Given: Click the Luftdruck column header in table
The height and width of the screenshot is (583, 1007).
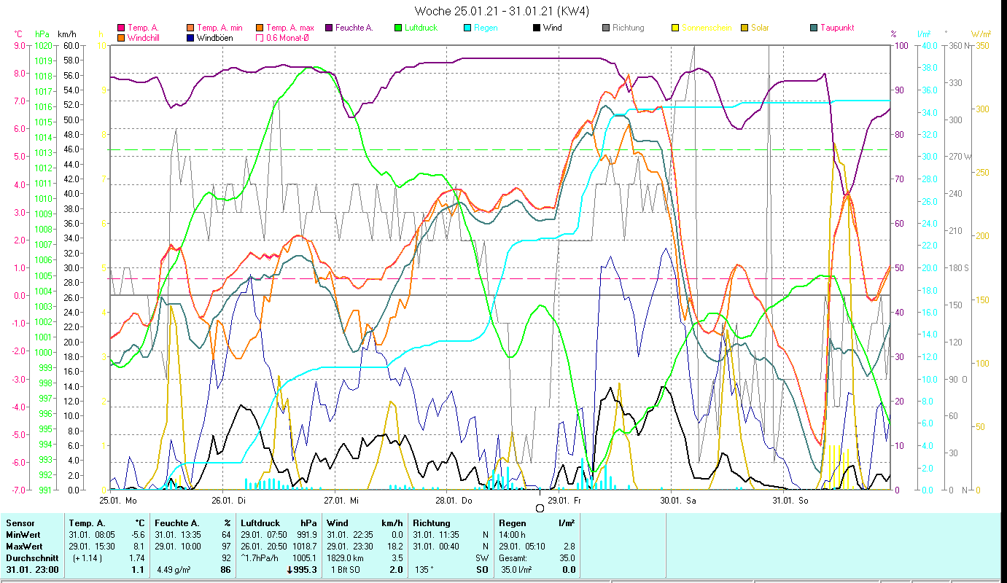Looking at the screenshot, I should [x=261, y=523].
